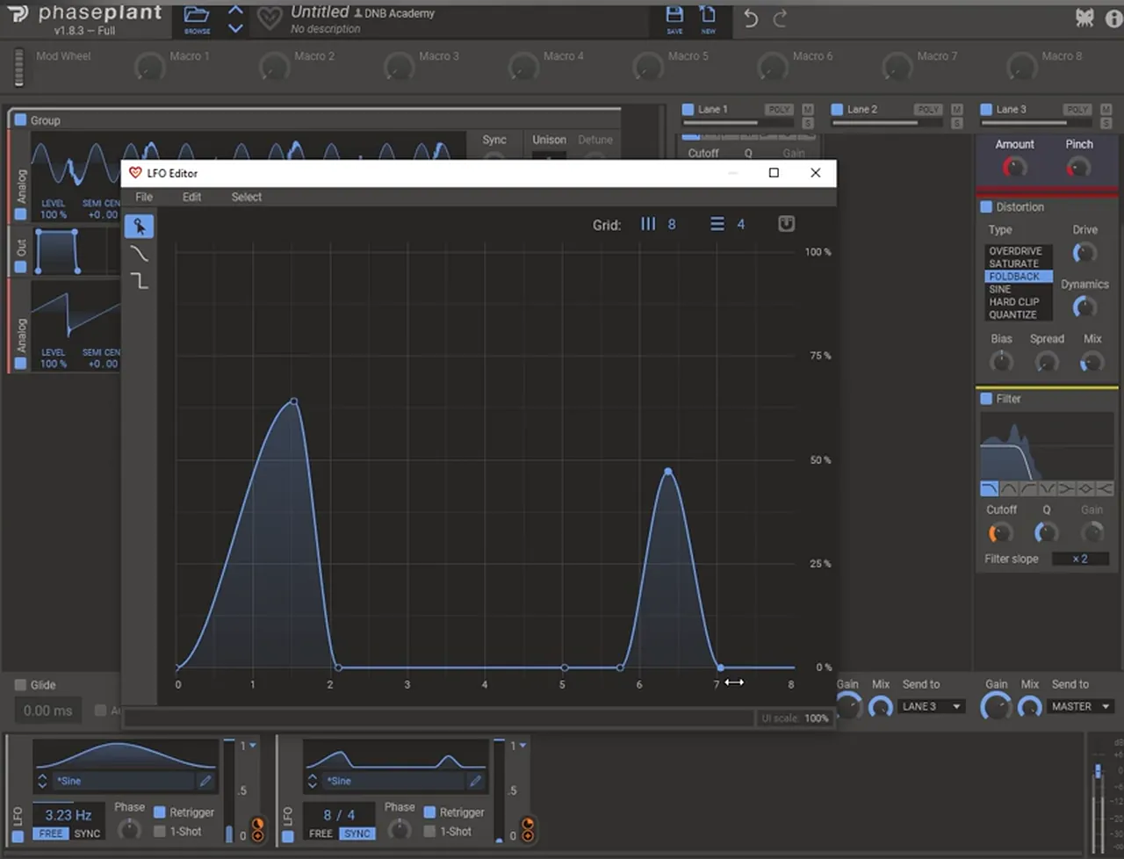Select the step draw tool in LFO Editor
The height and width of the screenshot is (859, 1124).
[139, 281]
